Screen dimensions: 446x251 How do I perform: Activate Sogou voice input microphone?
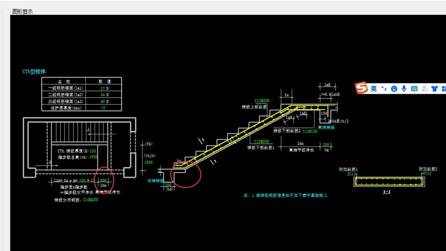tap(404, 89)
